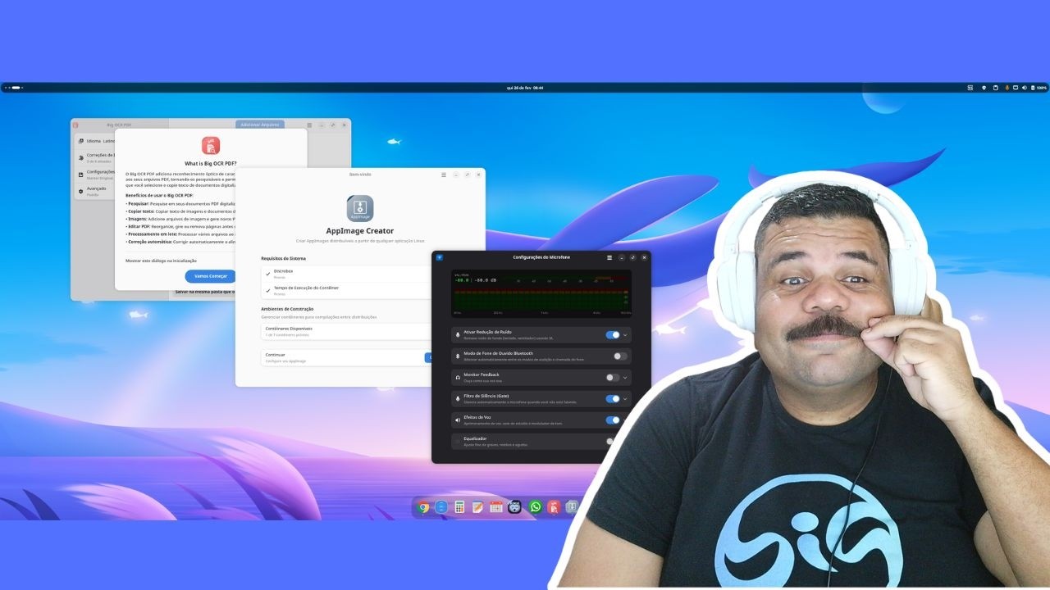Click battery 100% indicator in top panel
Screen dimensions: 1050x590
click(1039, 88)
